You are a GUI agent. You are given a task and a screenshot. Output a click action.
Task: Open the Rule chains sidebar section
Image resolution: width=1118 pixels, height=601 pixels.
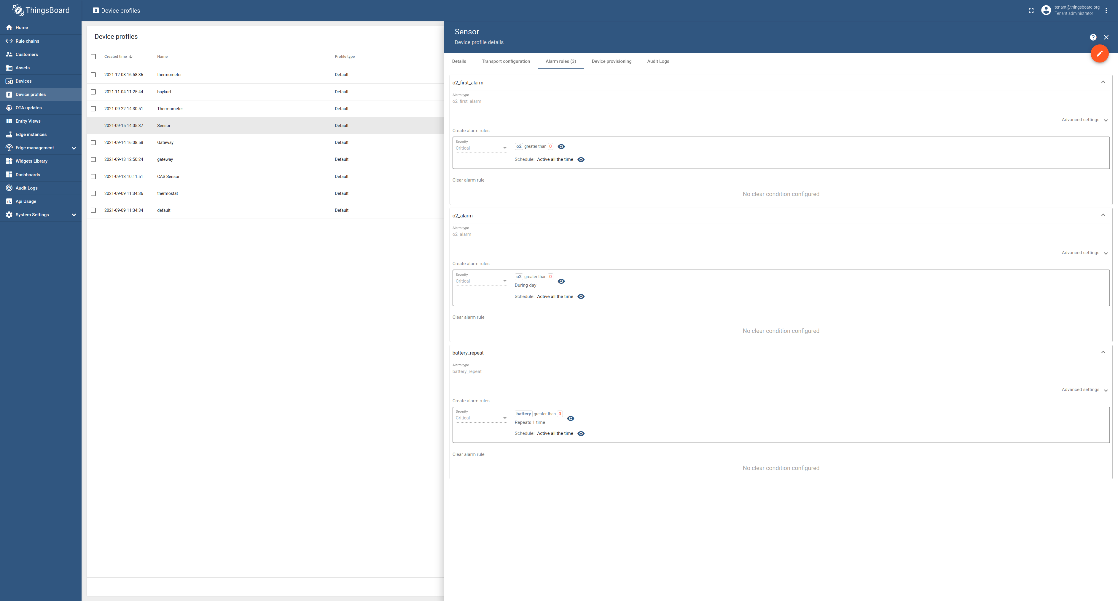(x=27, y=41)
